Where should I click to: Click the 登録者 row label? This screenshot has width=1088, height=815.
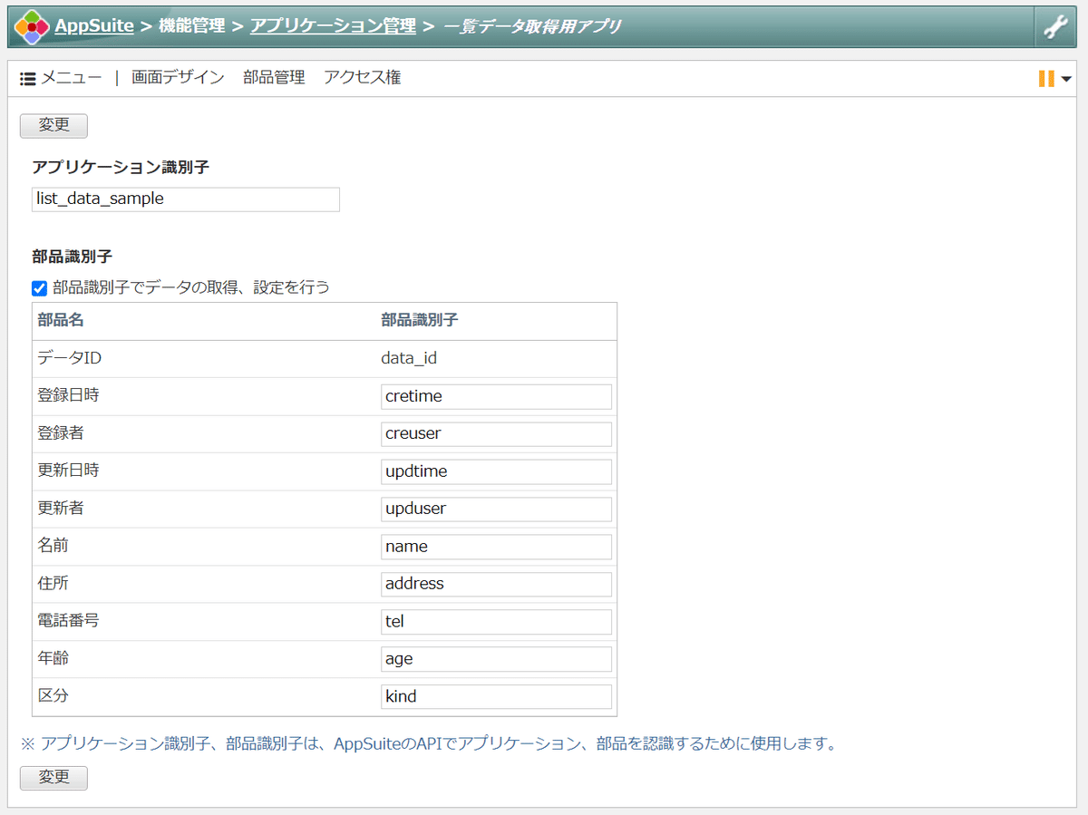pyautogui.click(x=61, y=433)
